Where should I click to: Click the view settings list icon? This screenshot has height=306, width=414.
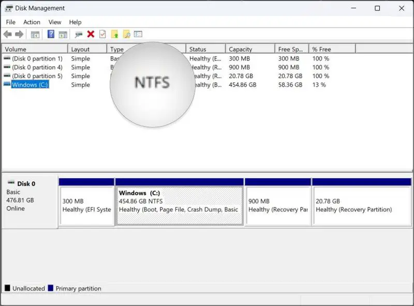(x=138, y=34)
